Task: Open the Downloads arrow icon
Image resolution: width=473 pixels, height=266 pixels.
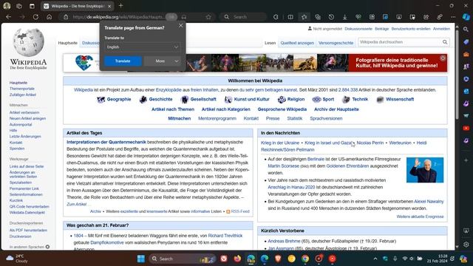Action: 345,17
